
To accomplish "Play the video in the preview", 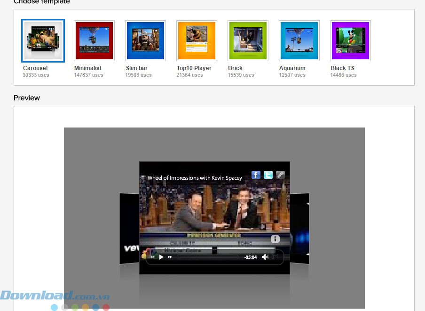I will (x=161, y=257).
